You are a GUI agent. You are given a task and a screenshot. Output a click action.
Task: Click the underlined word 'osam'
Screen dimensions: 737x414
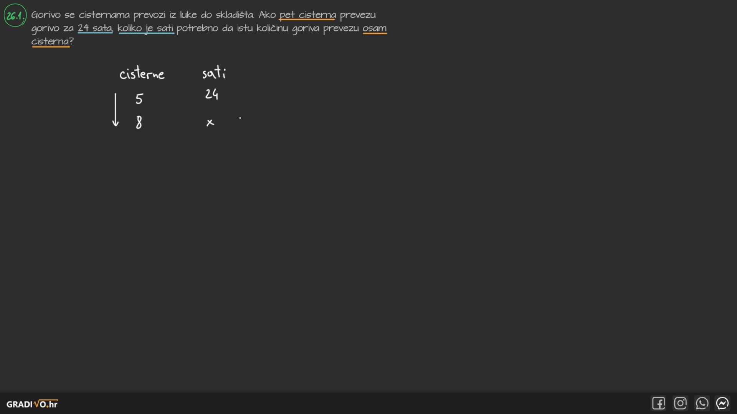pos(375,28)
